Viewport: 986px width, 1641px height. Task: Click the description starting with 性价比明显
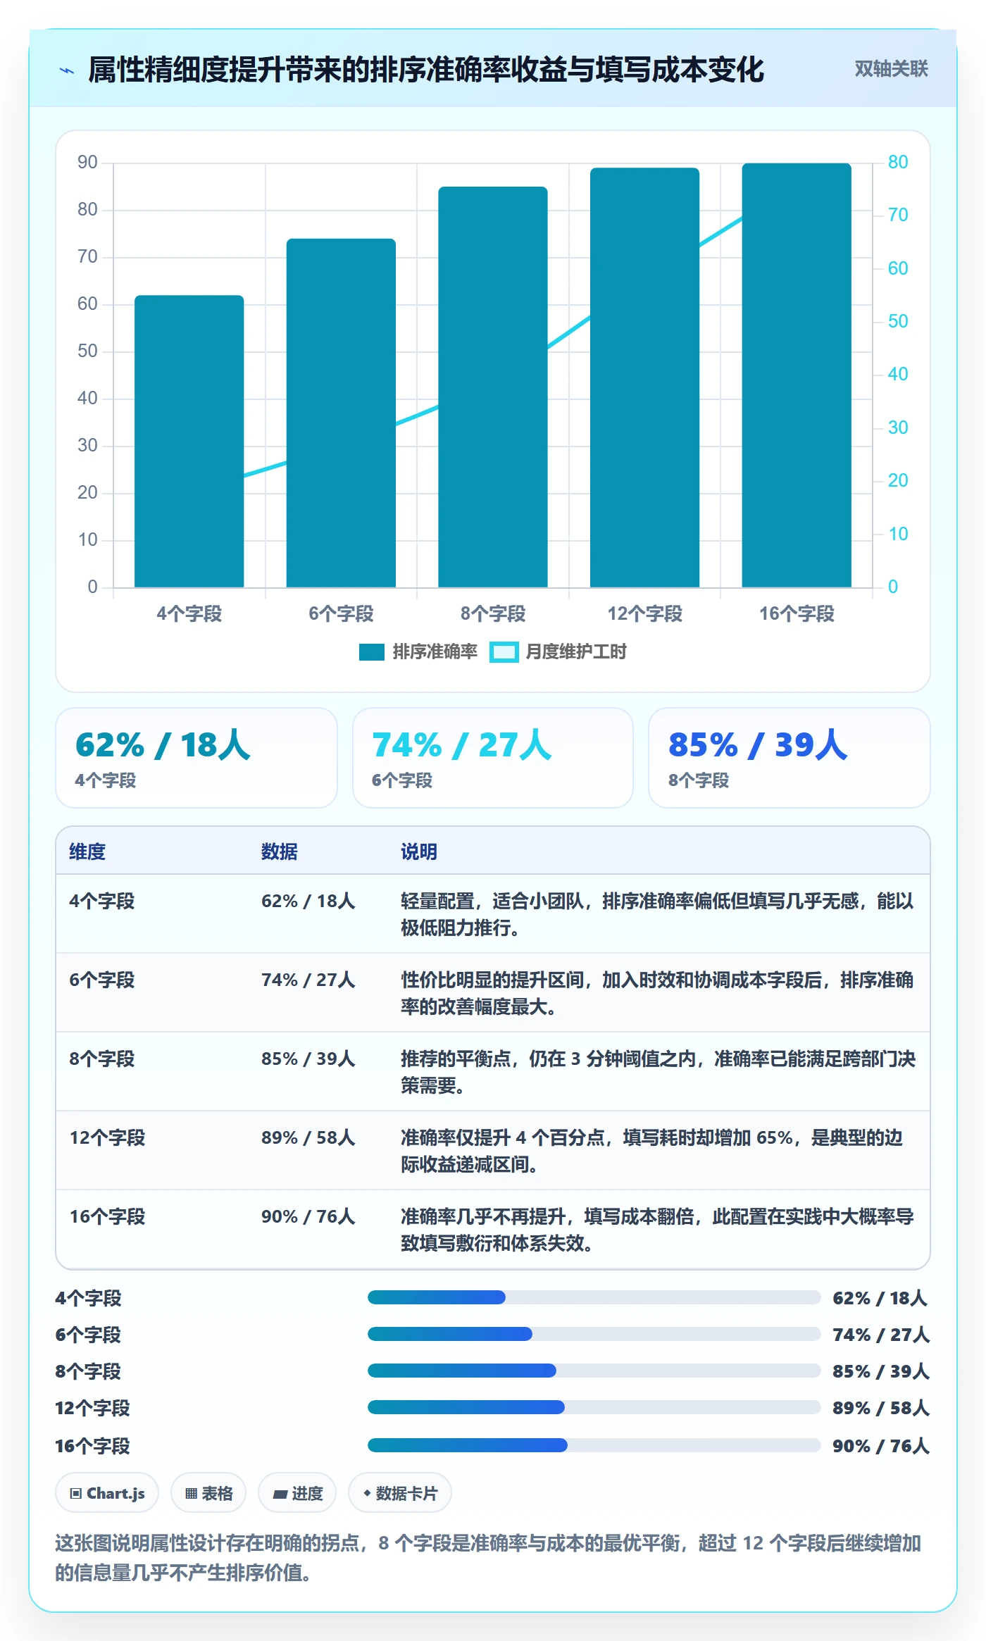(658, 993)
